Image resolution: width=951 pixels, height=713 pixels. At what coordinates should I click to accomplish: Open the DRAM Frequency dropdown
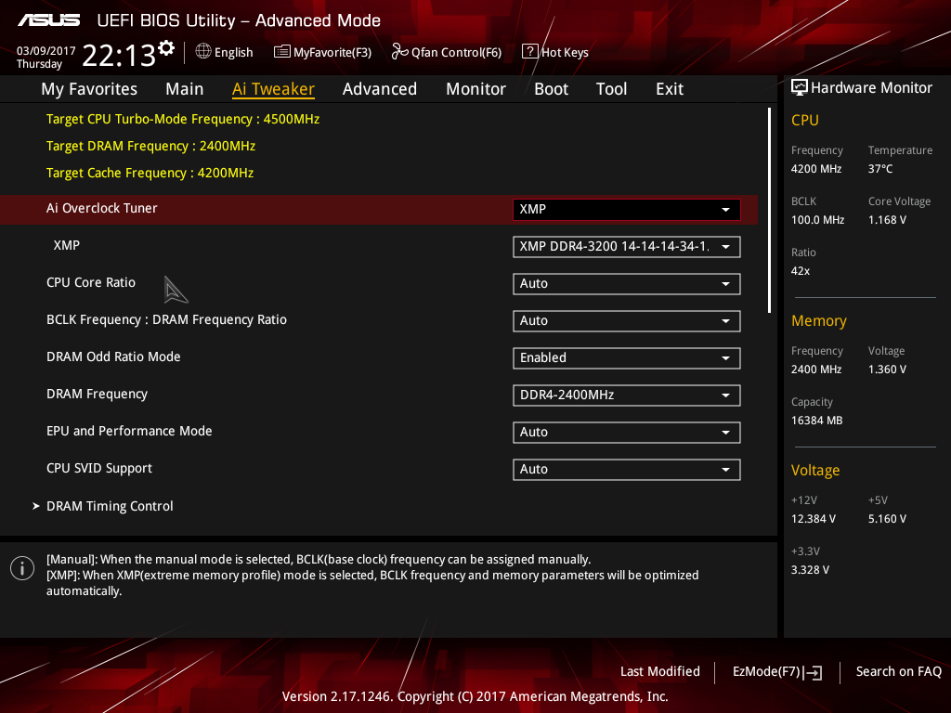(627, 395)
